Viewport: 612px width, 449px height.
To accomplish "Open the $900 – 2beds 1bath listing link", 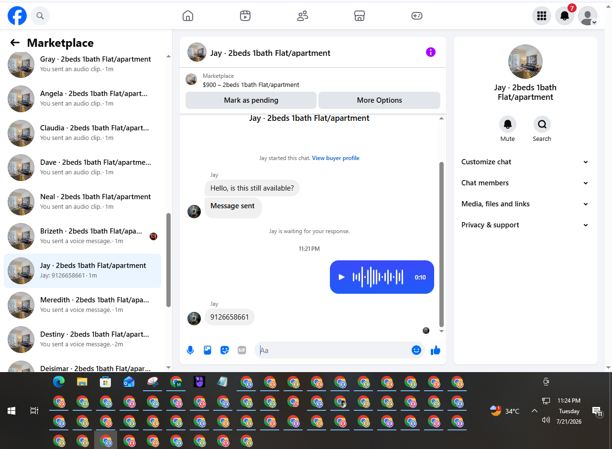I will (x=251, y=85).
